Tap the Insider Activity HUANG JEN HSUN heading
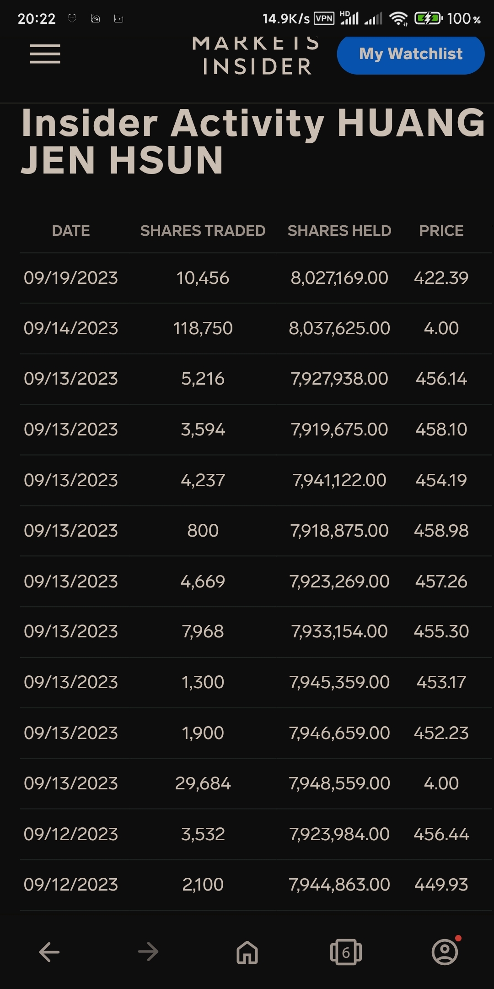 253,141
